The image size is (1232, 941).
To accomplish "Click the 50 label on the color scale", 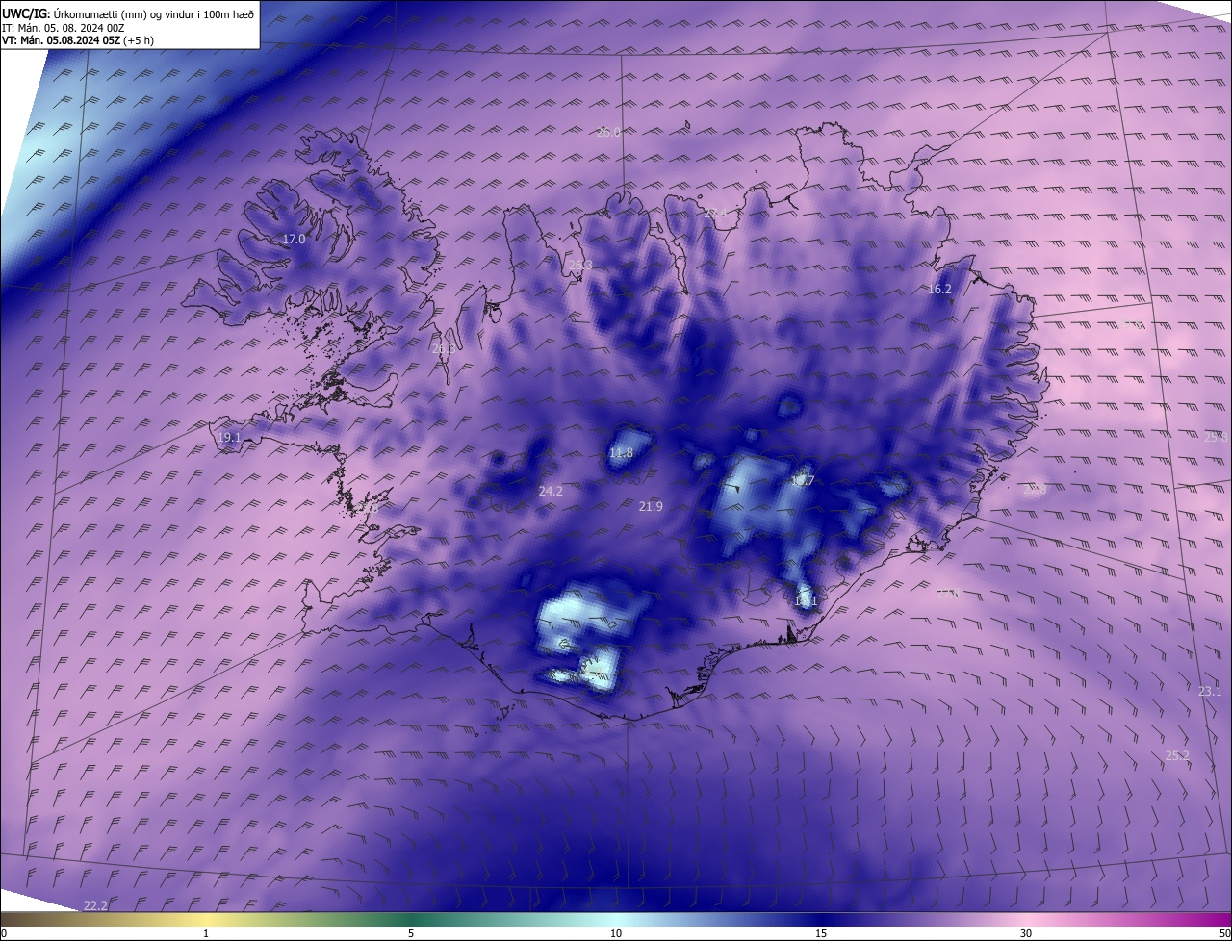I will pos(1224,933).
